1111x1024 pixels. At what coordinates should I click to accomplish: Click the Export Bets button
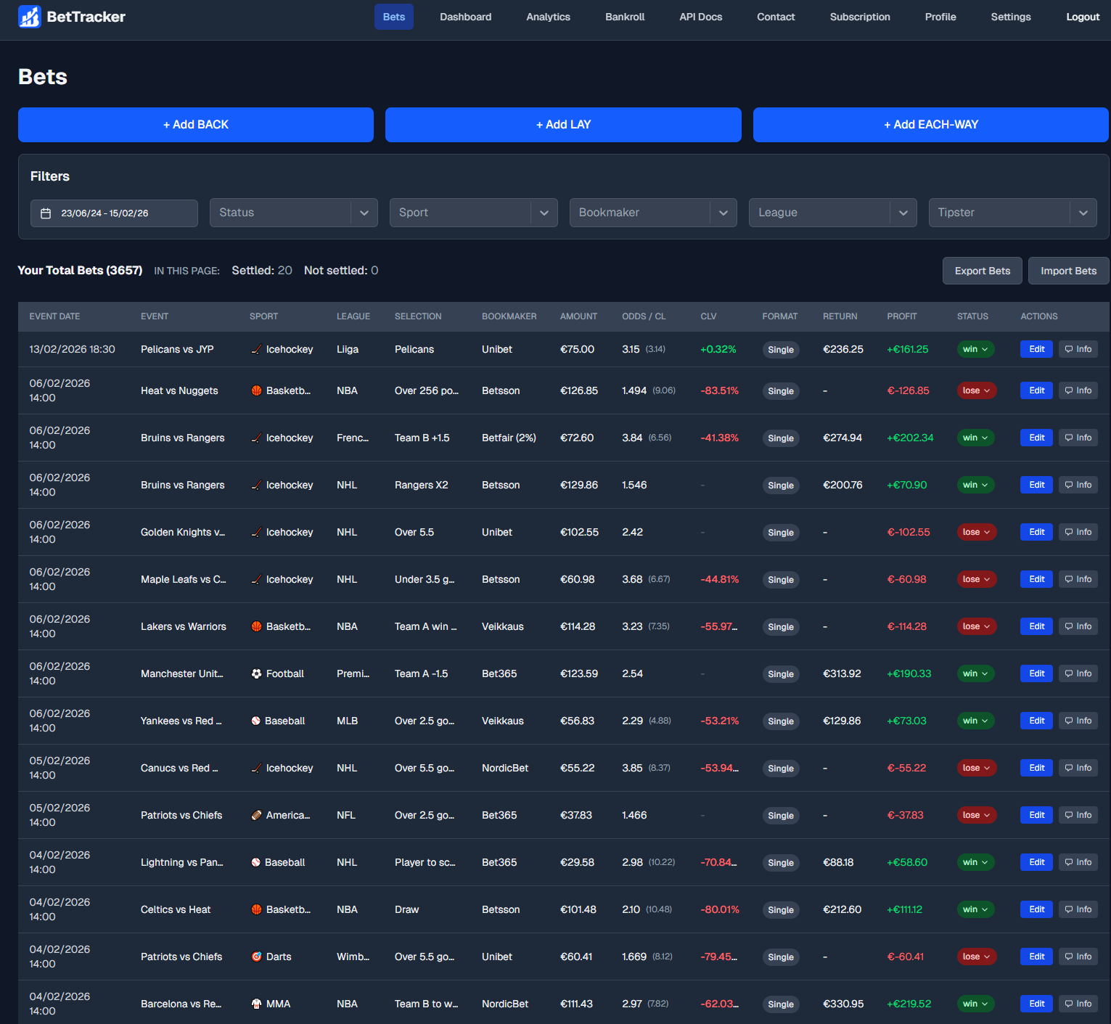point(982,271)
